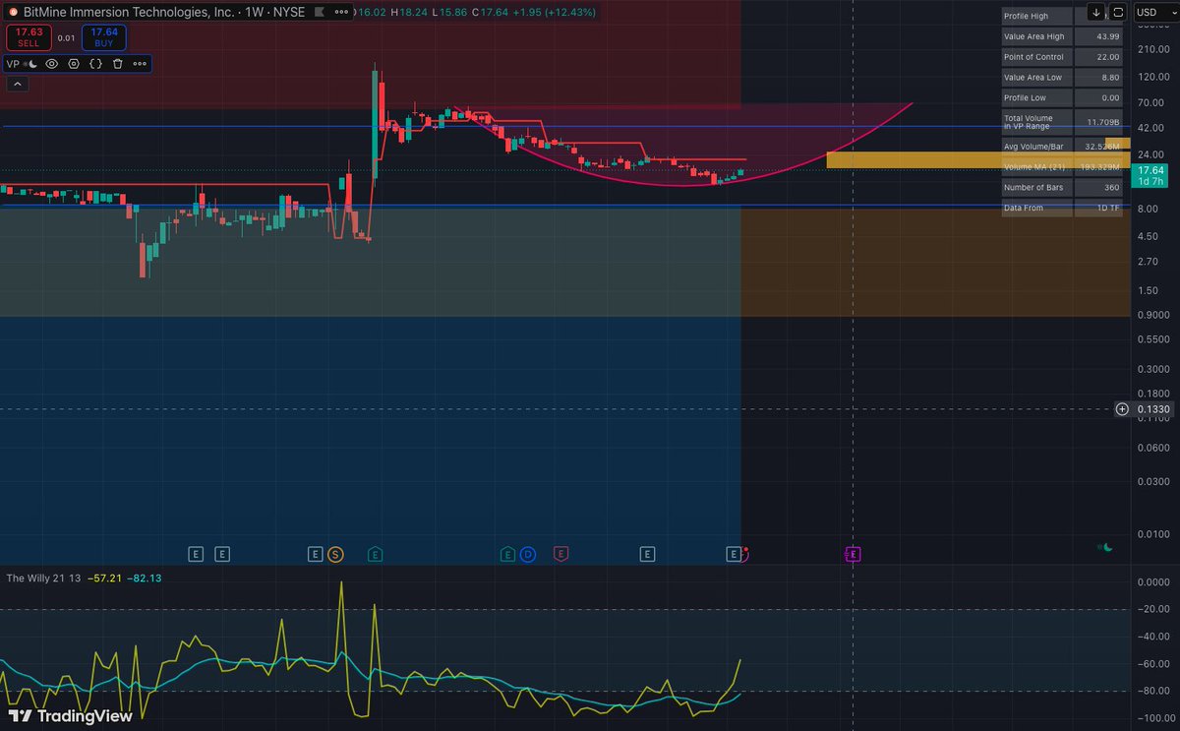This screenshot has width=1180, height=731.
Task: Click the 17.63 SELL button
Action: tap(28, 37)
